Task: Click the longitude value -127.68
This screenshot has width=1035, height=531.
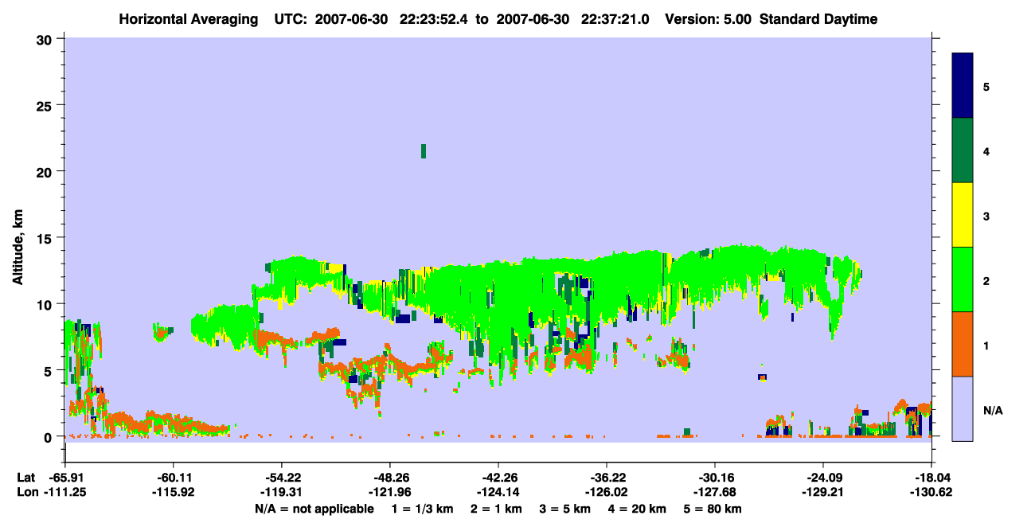Action: [x=715, y=492]
